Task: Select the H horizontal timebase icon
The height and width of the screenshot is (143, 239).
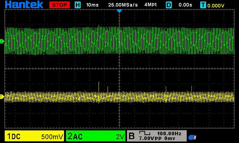Action: tap(78, 5)
